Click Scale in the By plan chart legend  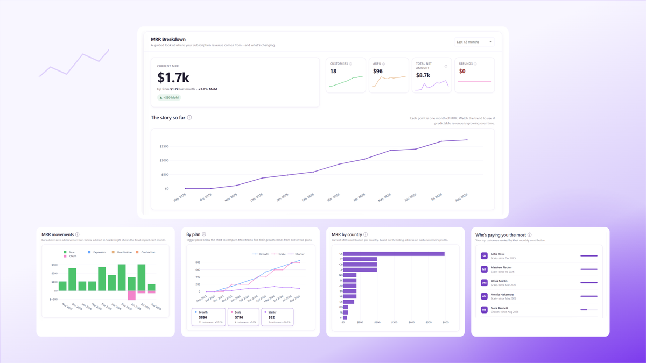click(x=279, y=254)
